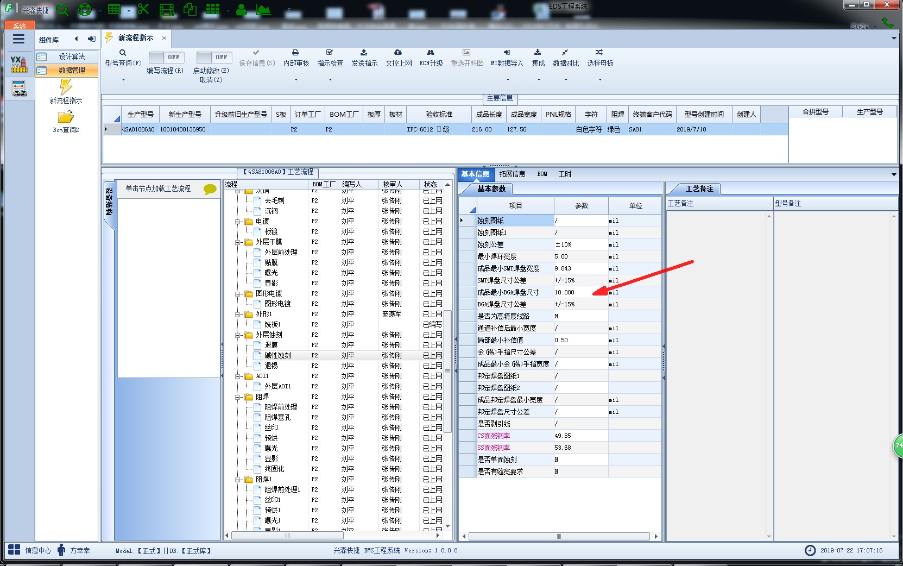903x566 pixels.
Task: Click the 信息中心 tiles icon in status bar
Action: pos(14,550)
